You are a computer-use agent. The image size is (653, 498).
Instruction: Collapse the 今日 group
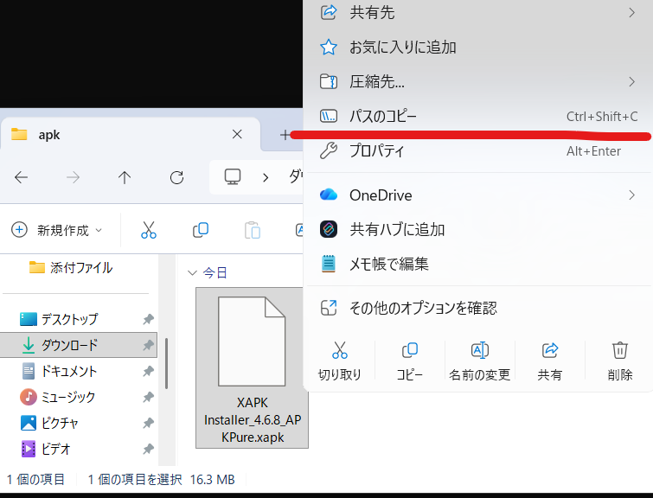pos(192,272)
